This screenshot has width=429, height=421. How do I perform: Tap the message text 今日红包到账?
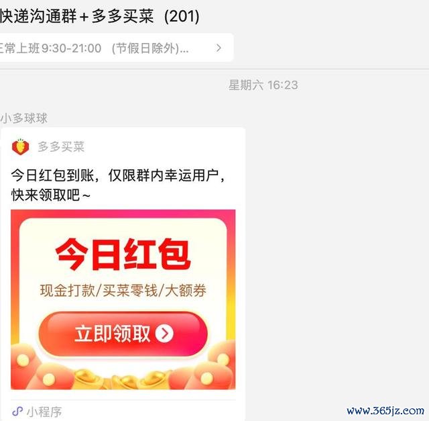[x=53, y=175]
